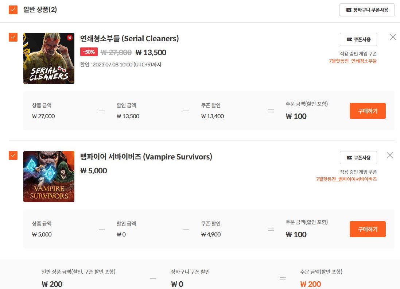Open 쿠폰사용 for Serial Cleaners
The width and height of the screenshot is (400, 289).
[x=358, y=39]
